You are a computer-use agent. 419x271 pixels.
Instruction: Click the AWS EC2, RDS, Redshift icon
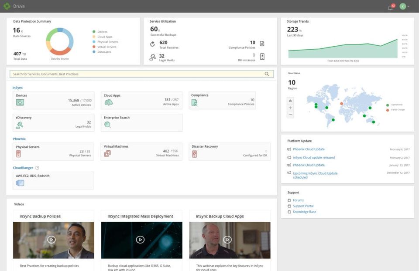coord(20,183)
